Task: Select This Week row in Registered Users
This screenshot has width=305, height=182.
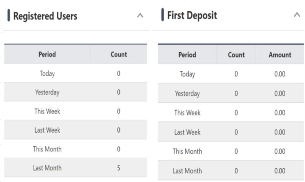Action: [47, 111]
